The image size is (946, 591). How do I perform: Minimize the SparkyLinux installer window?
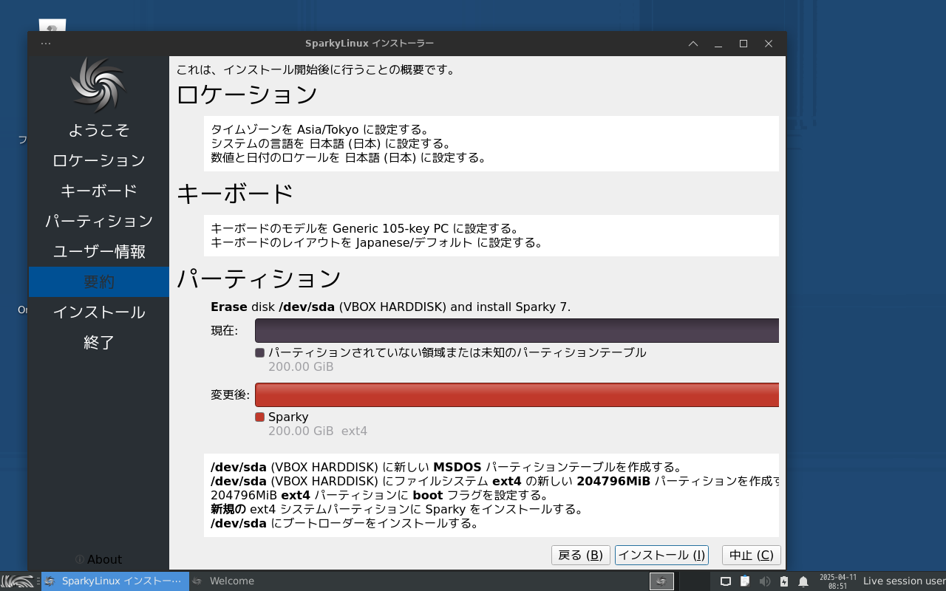pyautogui.click(x=718, y=44)
